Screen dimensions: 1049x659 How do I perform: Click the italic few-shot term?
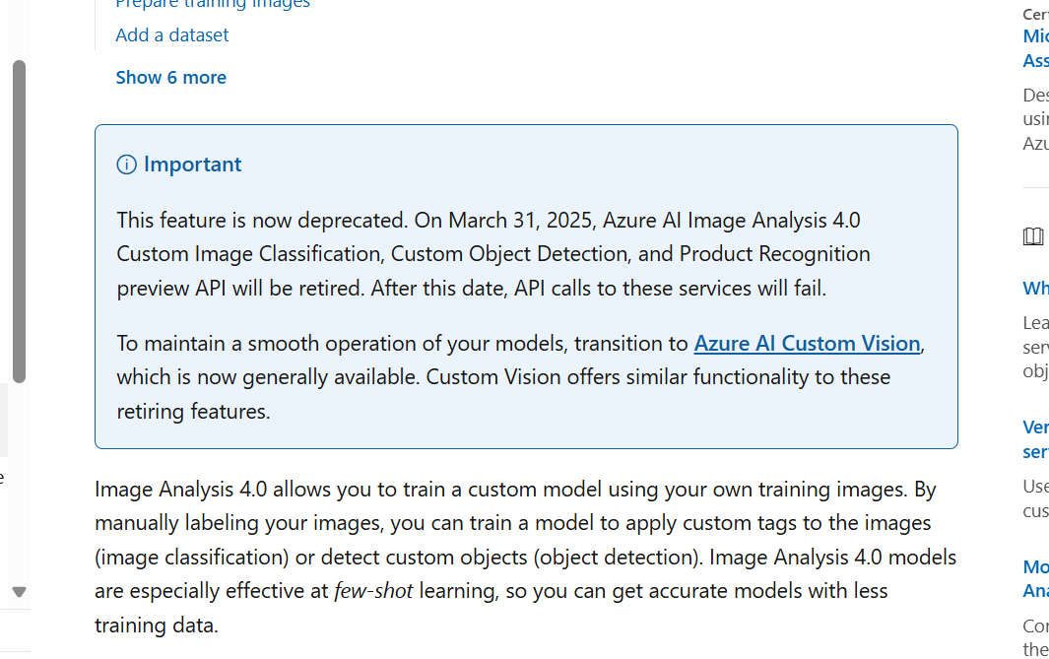point(373,591)
